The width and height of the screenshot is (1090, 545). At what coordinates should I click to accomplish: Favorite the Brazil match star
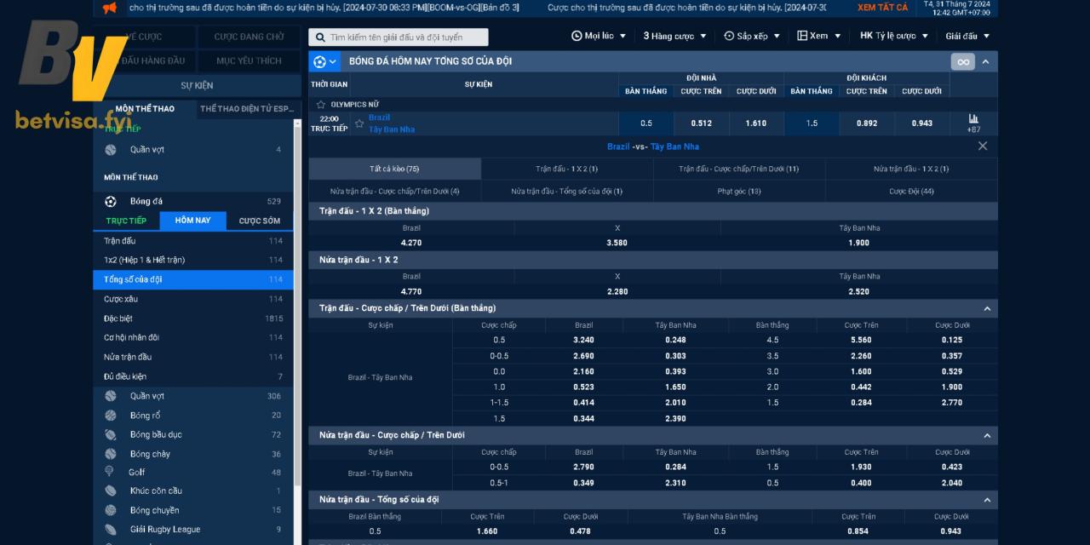359,123
